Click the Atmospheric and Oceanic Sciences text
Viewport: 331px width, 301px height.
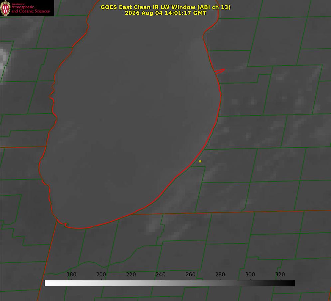[x=30, y=9]
